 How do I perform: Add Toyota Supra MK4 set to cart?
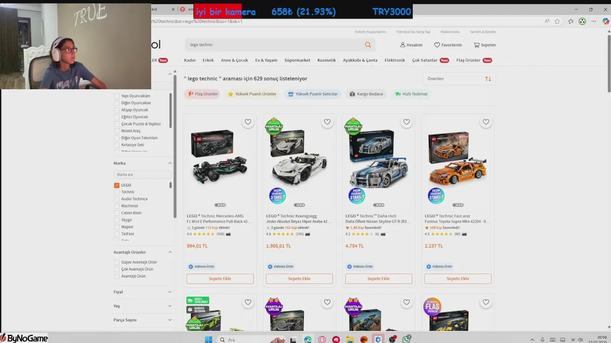click(x=458, y=279)
